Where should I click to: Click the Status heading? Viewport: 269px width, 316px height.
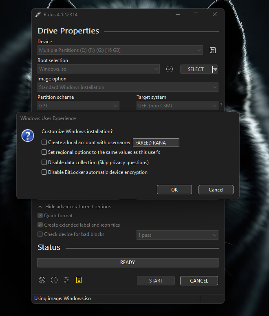point(49,247)
